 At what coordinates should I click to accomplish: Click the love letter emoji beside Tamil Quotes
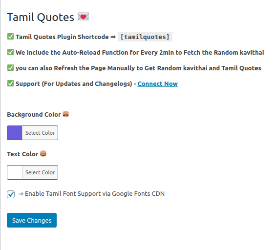point(83,17)
